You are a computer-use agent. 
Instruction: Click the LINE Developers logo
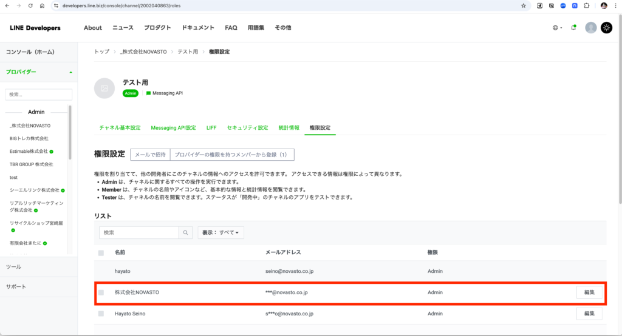(35, 28)
